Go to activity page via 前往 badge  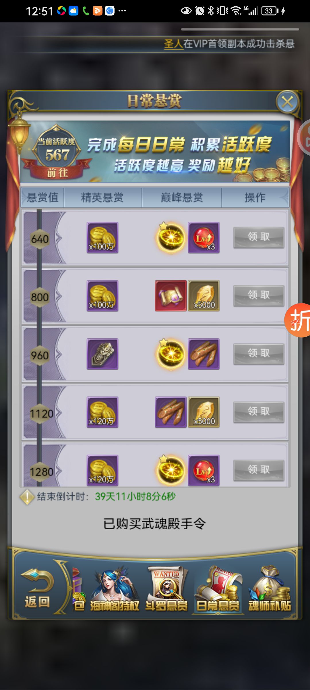tap(57, 173)
